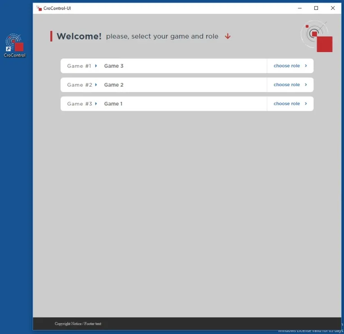Minimize the CroControl-UI window
The width and height of the screenshot is (344, 334).
[300, 8]
